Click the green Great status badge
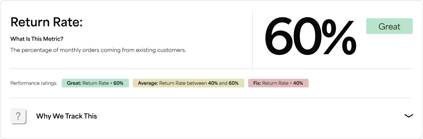423x139 pixels. pyautogui.click(x=389, y=26)
